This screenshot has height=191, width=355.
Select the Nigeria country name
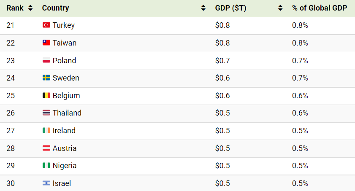[x=65, y=166]
